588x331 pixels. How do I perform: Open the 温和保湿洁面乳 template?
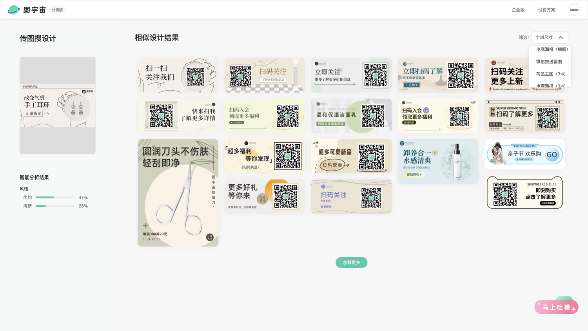(x=351, y=116)
